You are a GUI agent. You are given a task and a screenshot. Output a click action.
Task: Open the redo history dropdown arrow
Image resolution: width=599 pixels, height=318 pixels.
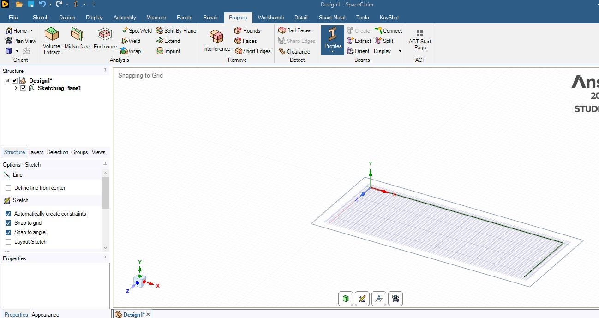pyautogui.click(x=66, y=5)
